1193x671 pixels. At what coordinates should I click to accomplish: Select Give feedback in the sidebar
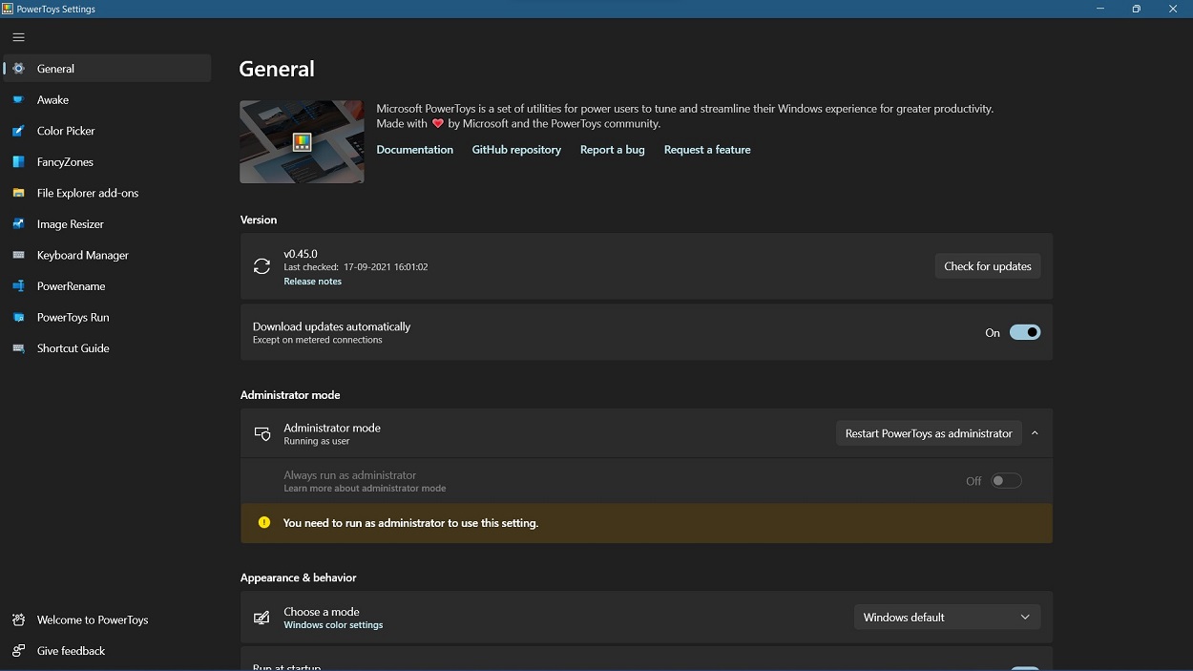tap(106, 651)
